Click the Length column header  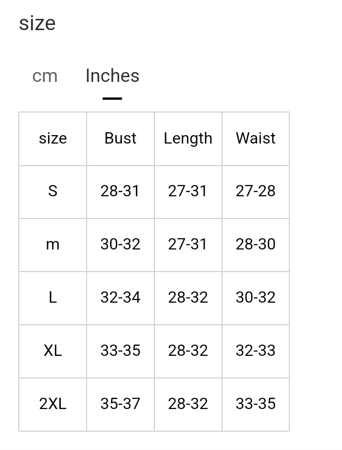[188, 138]
